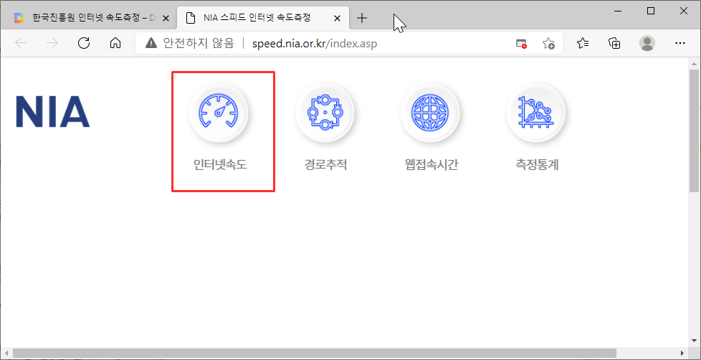The height and width of the screenshot is (360, 701).
Task: Click the NIA logo
Action: point(53,112)
